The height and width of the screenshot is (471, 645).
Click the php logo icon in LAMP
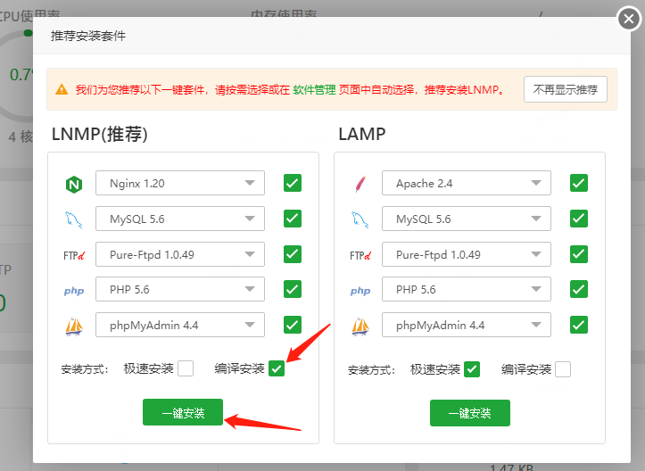(x=360, y=291)
